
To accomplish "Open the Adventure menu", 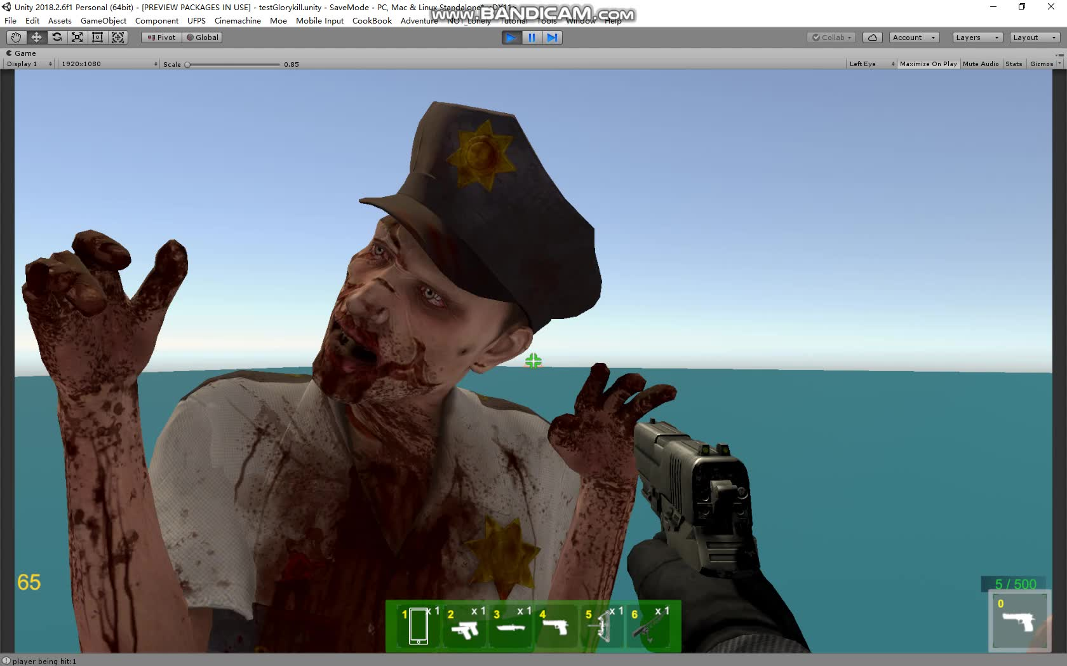I will pos(419,20).
